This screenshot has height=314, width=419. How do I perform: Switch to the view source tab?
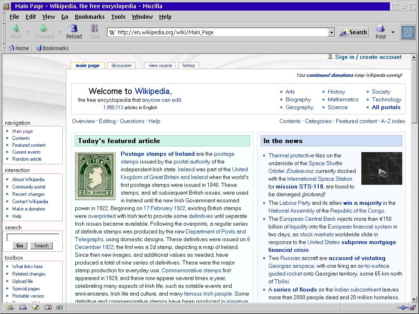[x=160, y=65]
